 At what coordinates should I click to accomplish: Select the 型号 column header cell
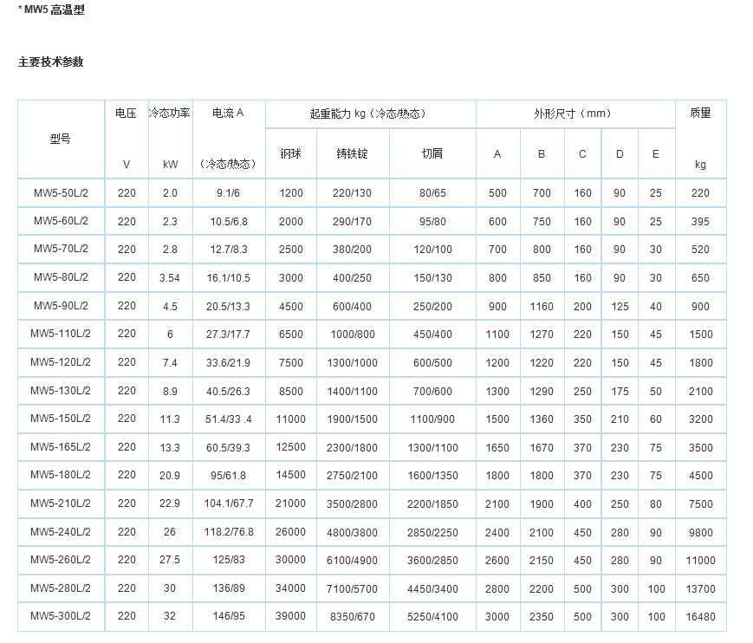tap(61, 139)
